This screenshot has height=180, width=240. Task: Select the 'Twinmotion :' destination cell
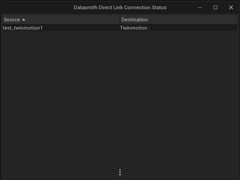point(135,28)
